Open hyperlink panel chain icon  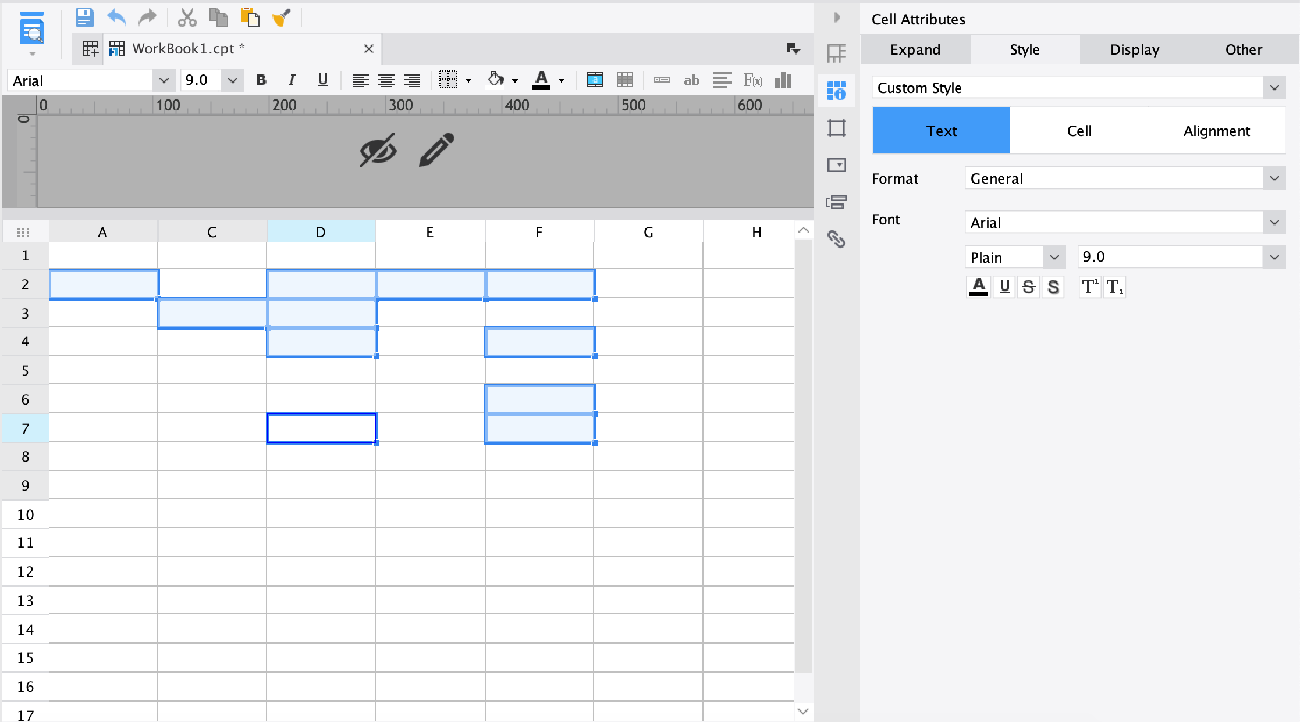[x=836, y=239]
